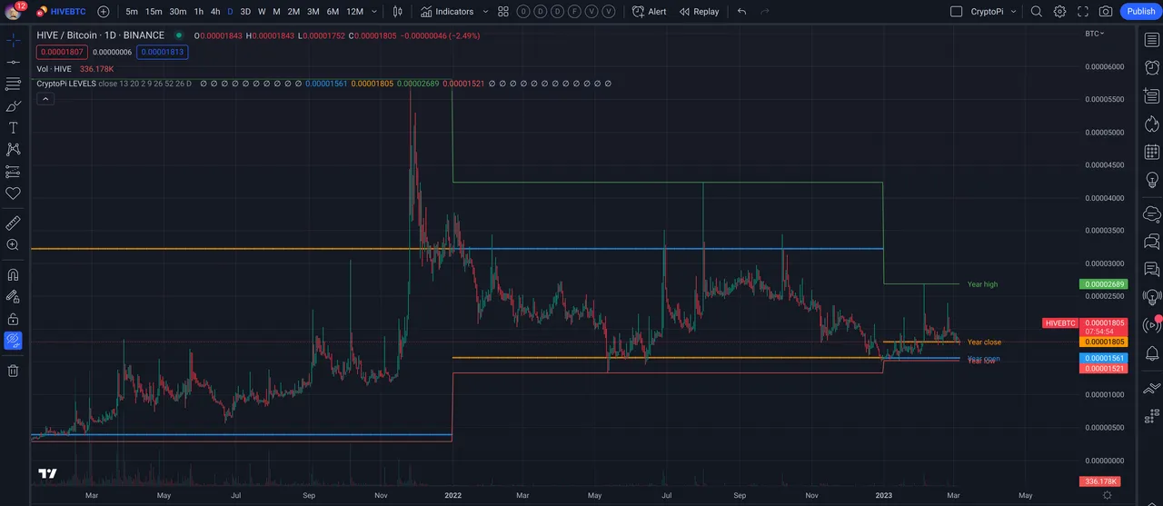The width and height of the screenshot is (1163, 506).
Task: Enter fullscreen mode
Action: (1082, 12)
